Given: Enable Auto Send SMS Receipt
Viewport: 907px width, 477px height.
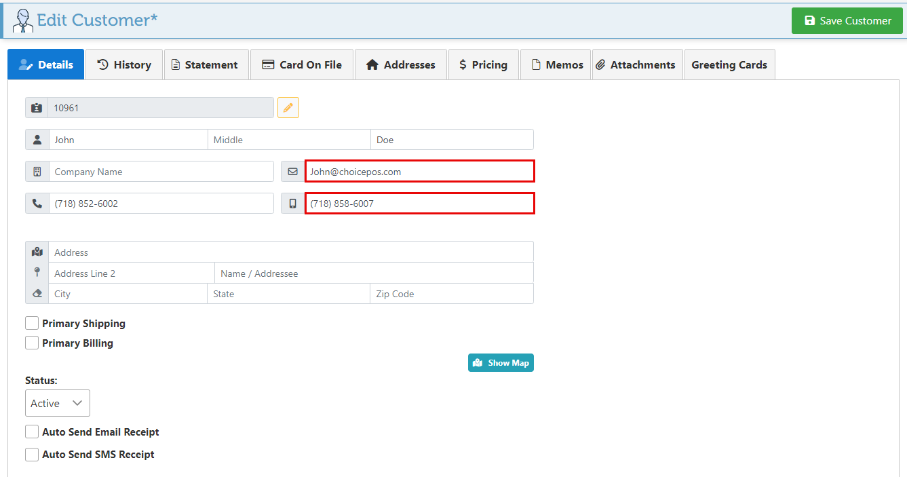Looking at the screenshot, I should pyautogui.click(x=32, y=455).
